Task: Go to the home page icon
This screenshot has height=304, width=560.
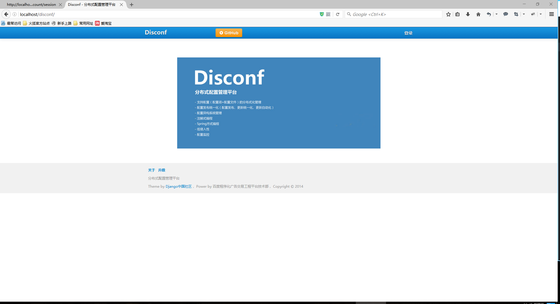Action: (478, 14)
